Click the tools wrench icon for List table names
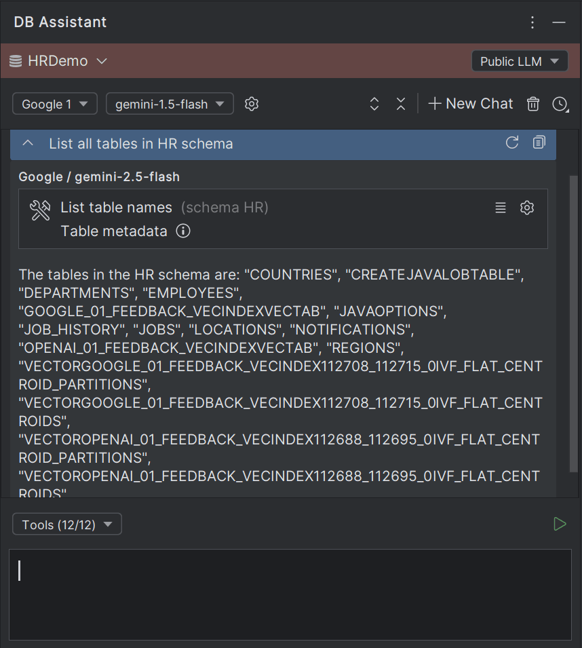This screenshot has width=582, height=648. (40, 210)
